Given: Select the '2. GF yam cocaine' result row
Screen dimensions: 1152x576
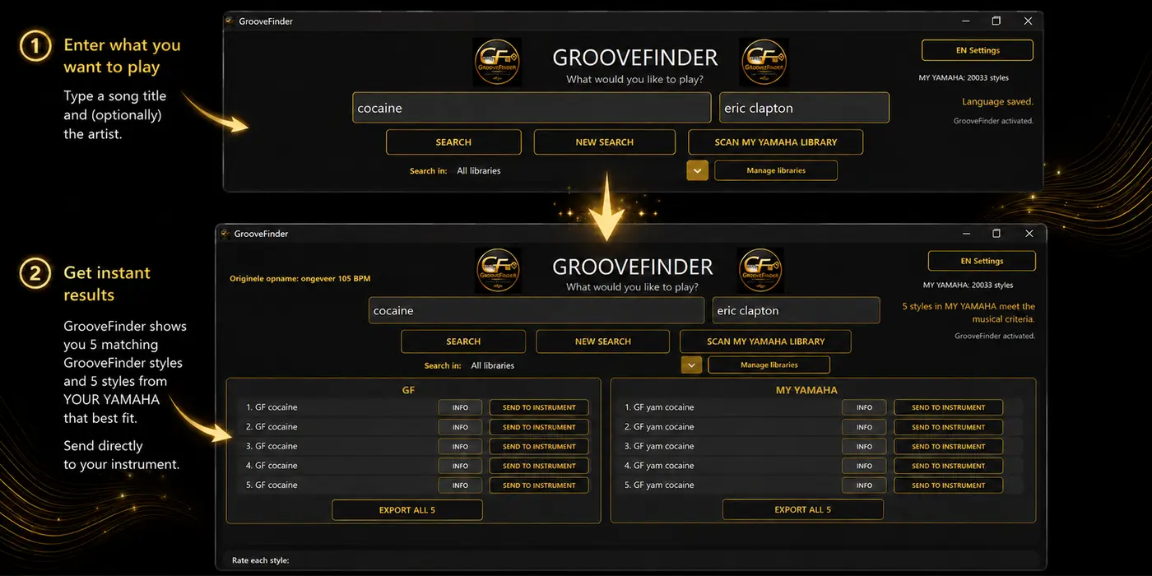Looking at the screenshot, I should pyautogui.click(x=821, y=427).
